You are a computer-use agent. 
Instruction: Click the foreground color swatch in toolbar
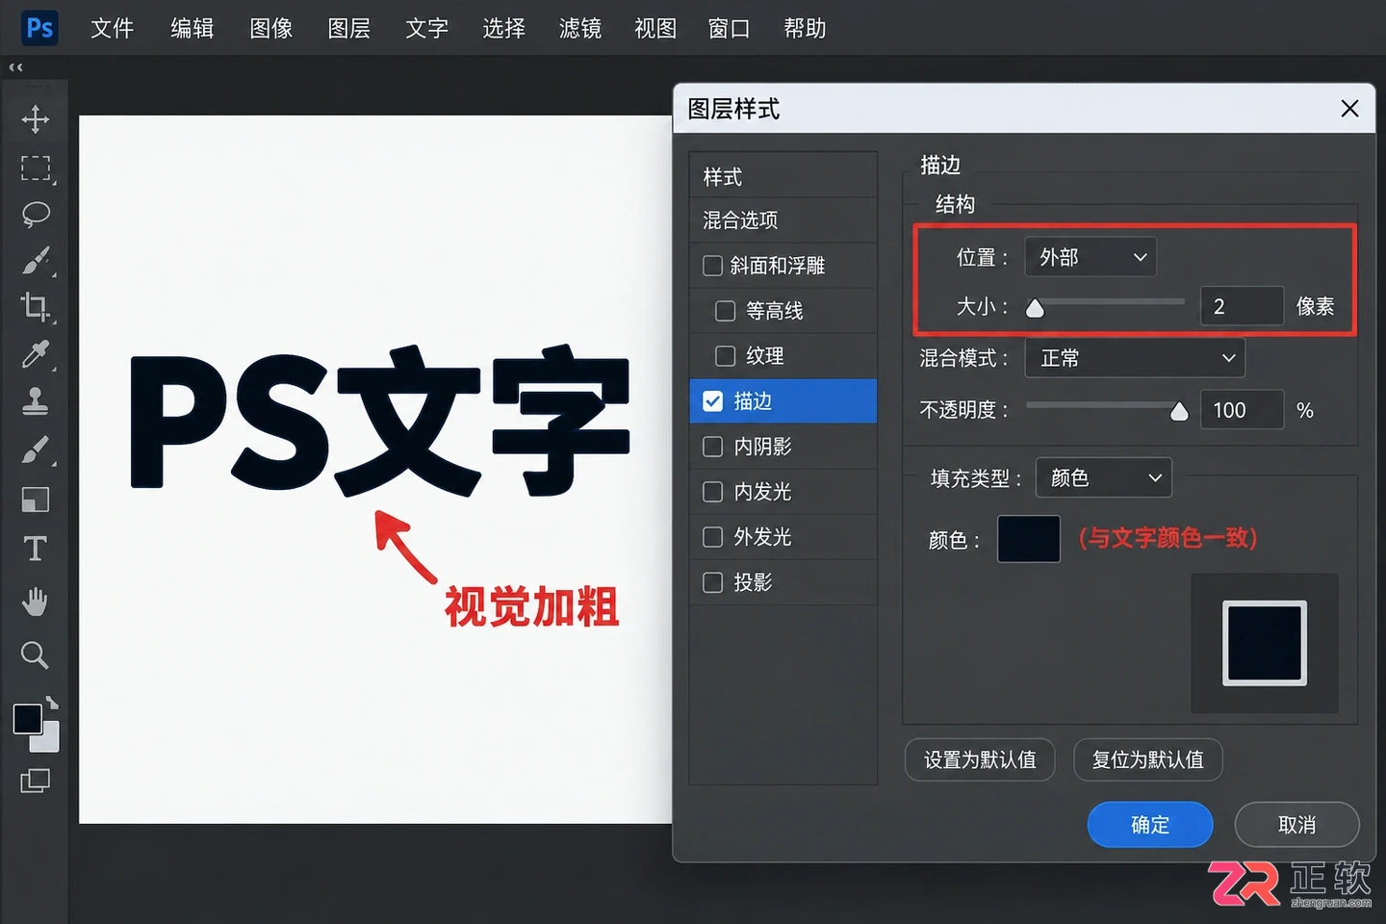[27, 718]
